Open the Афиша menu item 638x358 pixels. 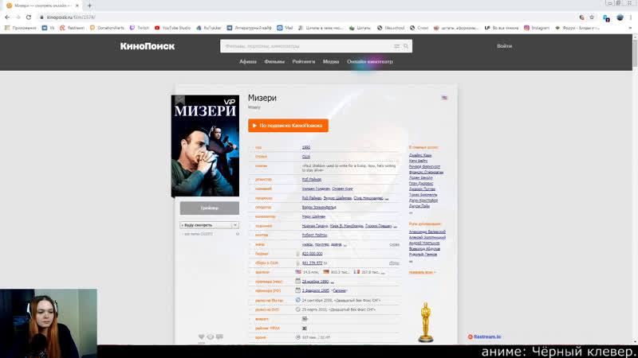pyautogui.click(x=248, y=62)
